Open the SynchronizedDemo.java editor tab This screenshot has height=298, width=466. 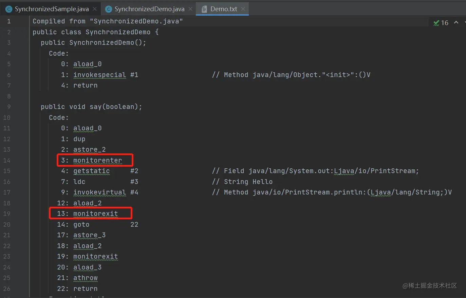[149, 9]
